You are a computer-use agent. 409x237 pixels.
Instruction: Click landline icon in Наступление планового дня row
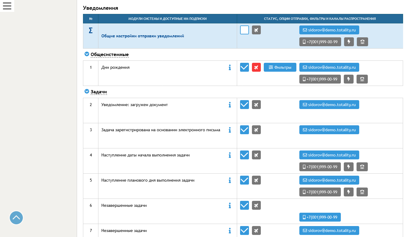coord(362,192)
